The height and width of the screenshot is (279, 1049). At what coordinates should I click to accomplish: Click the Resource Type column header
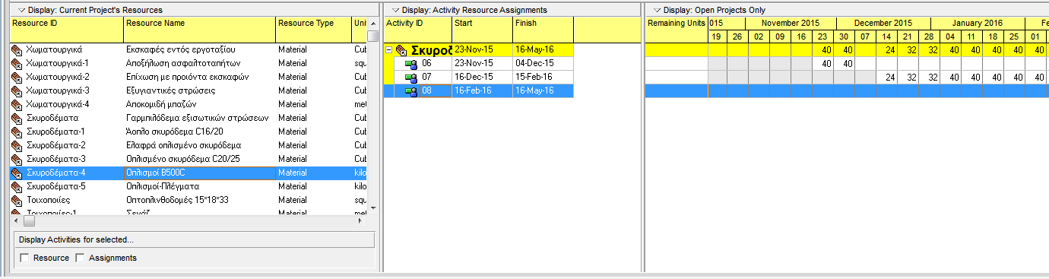point(313,30)
